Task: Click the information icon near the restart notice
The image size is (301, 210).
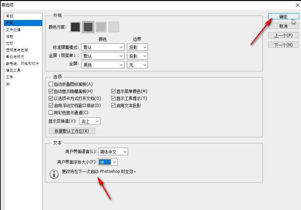Action: click(x=54, y=174)
